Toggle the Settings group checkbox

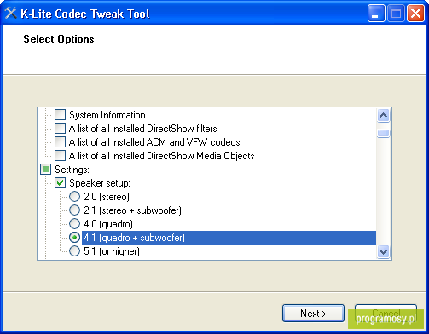[45, 170]
